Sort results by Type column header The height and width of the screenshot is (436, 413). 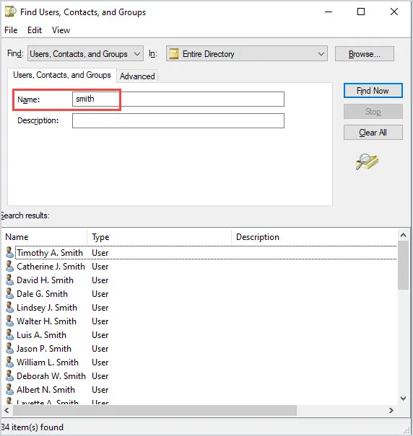tap(159, 237)
